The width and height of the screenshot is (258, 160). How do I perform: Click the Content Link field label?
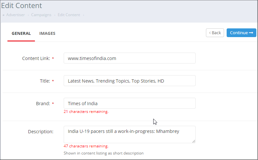click(x=36, y=58)
